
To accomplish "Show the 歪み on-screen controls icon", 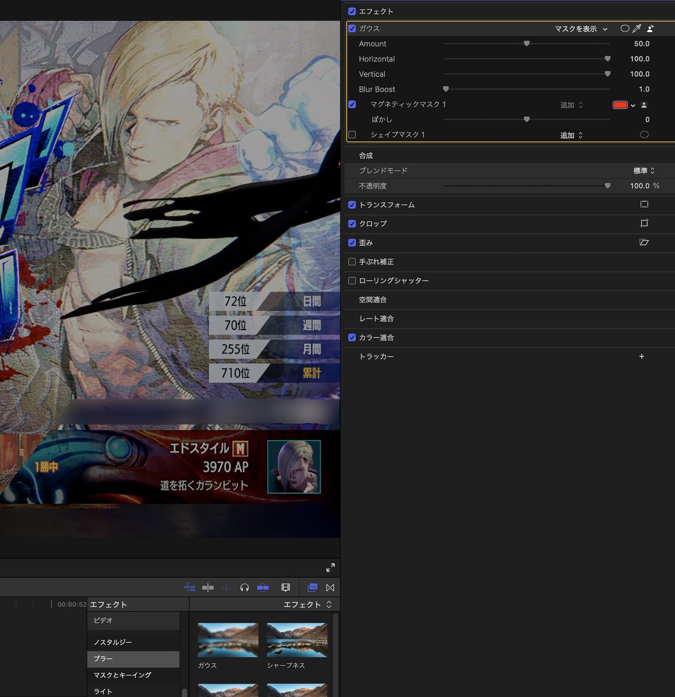I will (644, 242).
